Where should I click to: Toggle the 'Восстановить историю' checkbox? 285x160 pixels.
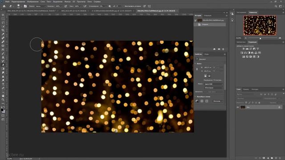[x=124, y=6]
